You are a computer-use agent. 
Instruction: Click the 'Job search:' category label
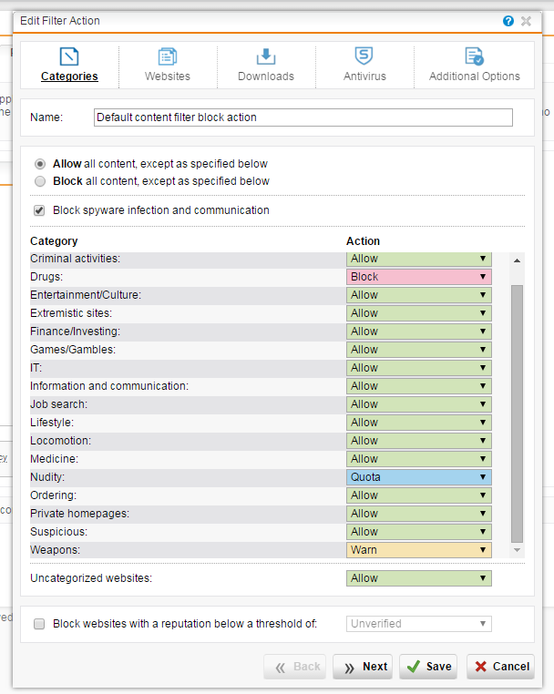point(59,404)
